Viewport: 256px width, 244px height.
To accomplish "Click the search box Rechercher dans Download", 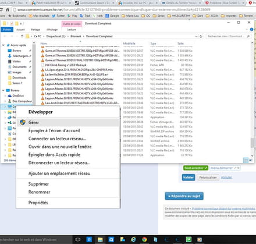I will pos(229,36).
